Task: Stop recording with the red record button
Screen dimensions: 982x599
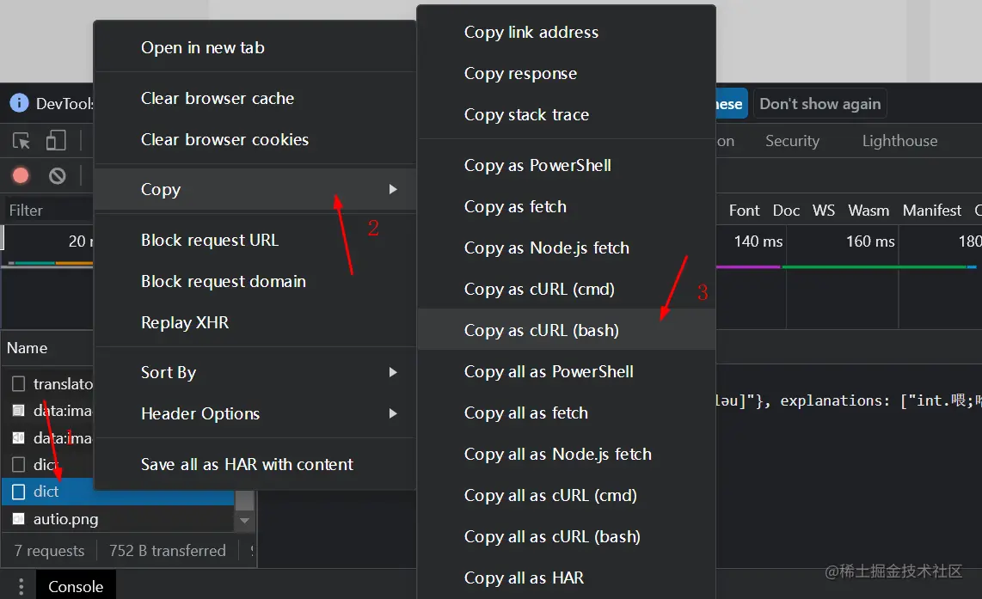Action: pos(21,176)
